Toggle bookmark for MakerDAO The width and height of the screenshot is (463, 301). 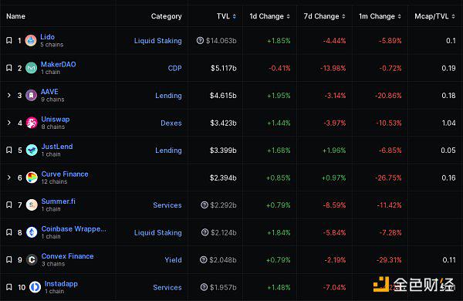9,68
